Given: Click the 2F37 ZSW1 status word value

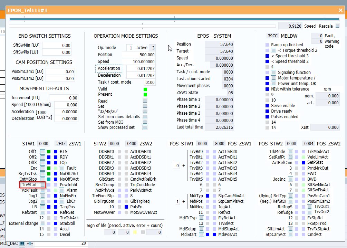Looking at the screenshot, I should point(61,144).
